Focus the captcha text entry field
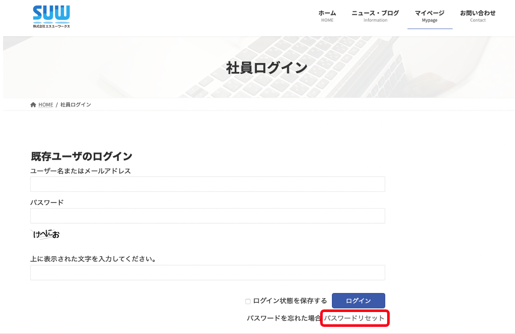The height and width of the screenshot is (334, 515). point(207,273)
